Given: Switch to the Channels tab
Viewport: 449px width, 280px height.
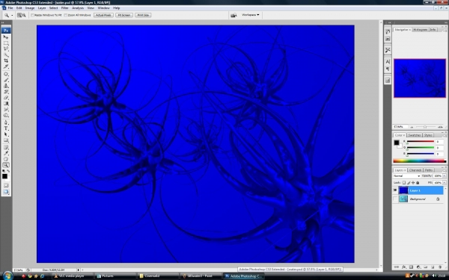Looking at the screenshot, I should [415, 170].
